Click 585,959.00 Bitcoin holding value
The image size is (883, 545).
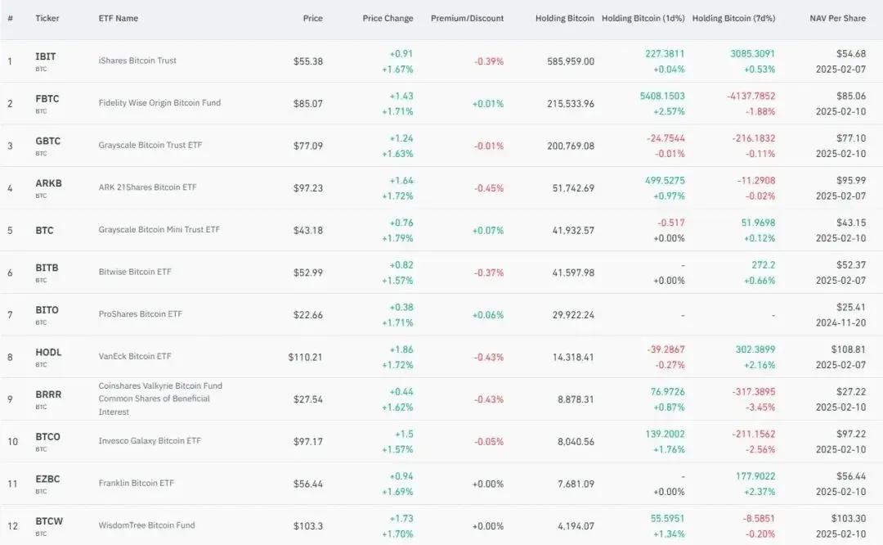pos(571,61)
